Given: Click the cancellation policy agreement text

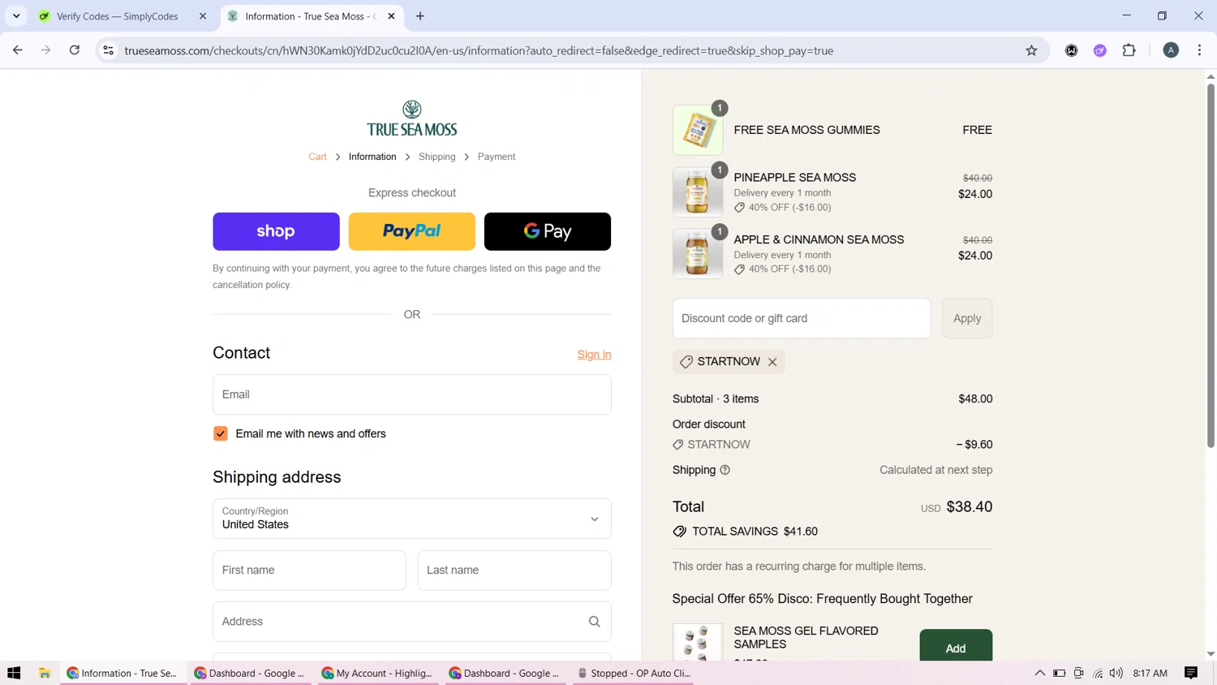Looking at the screenshot, I should tap(406, 277).
